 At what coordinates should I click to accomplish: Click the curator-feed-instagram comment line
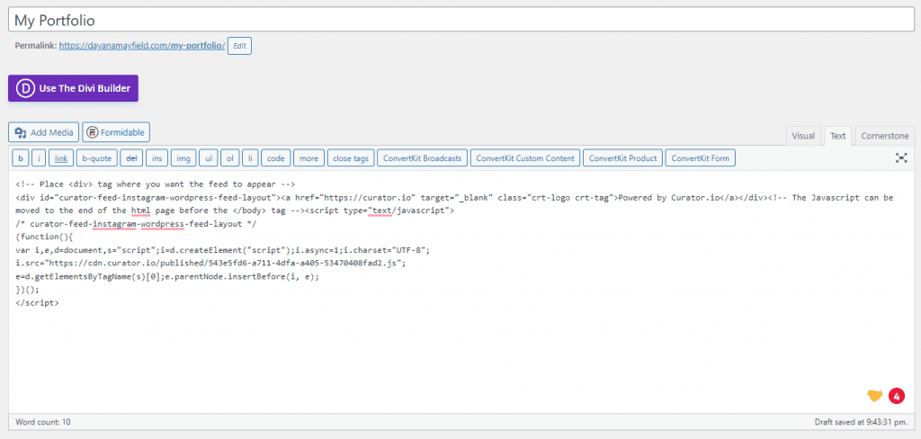click(x=137, y=225)
